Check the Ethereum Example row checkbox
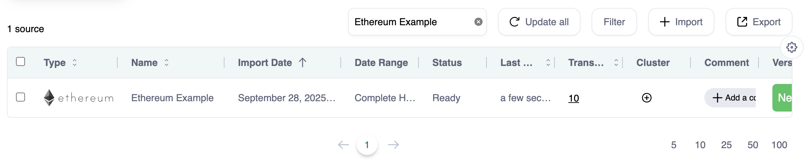 click(x=21, y=97)
